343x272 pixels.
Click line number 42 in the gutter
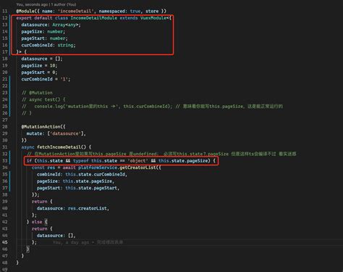point(5,222)
